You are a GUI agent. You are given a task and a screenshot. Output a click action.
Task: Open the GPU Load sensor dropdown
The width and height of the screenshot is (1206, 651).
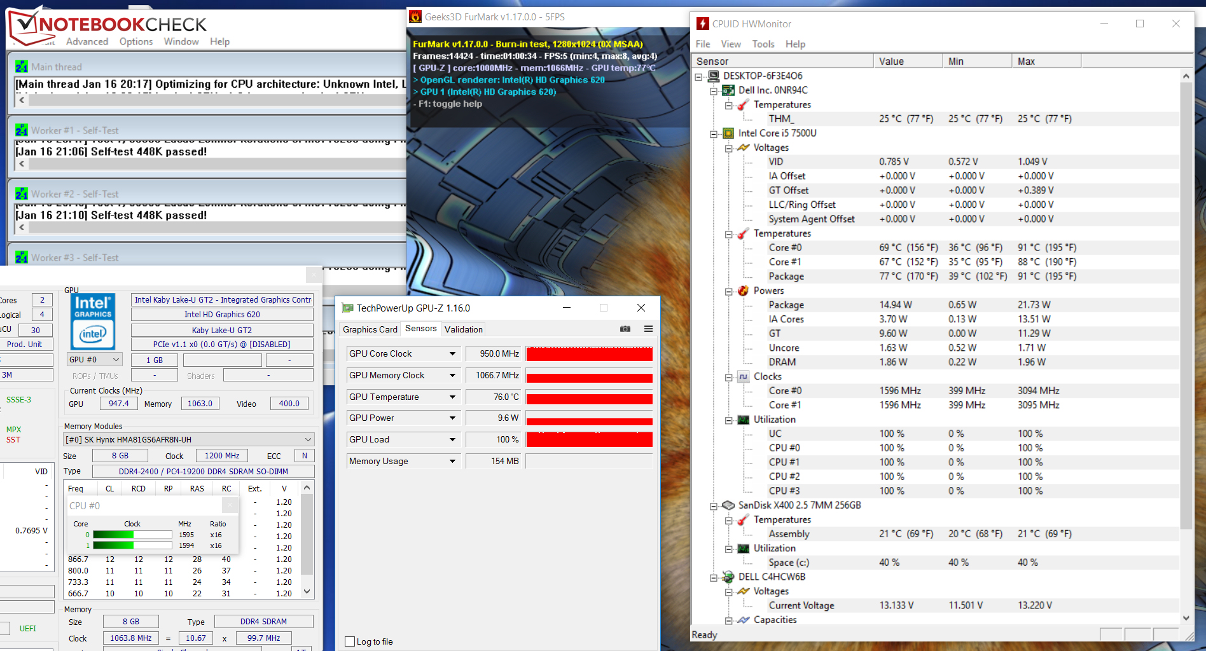[x=453, y=439]
